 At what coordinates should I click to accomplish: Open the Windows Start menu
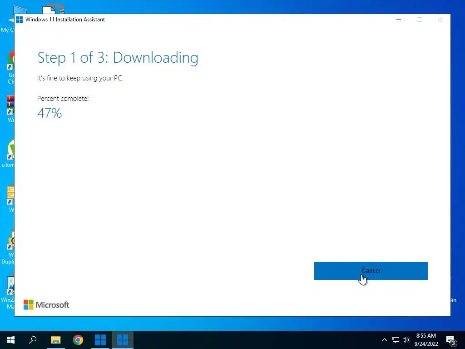(x=11, y=340)
